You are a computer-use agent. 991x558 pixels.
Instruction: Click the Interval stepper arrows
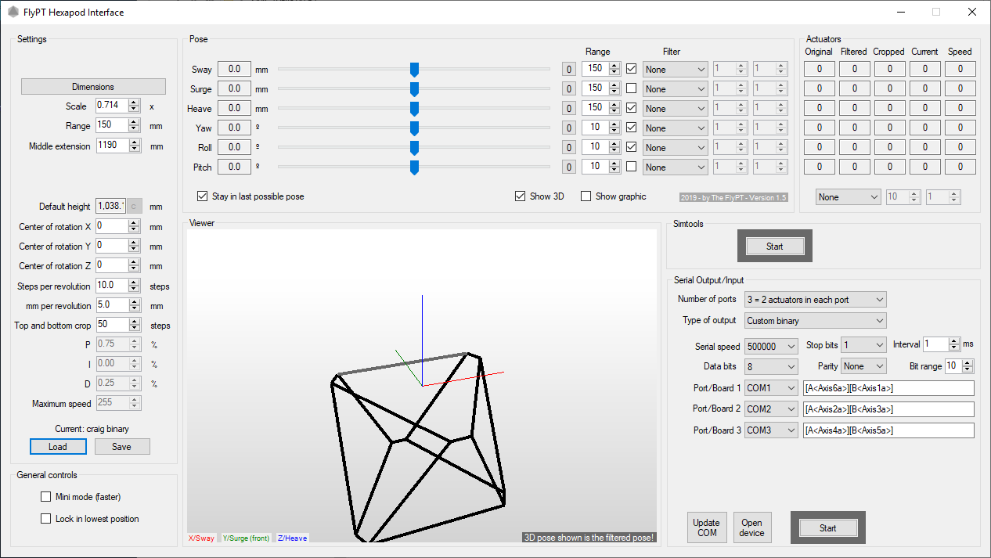[x=953, y=344]
